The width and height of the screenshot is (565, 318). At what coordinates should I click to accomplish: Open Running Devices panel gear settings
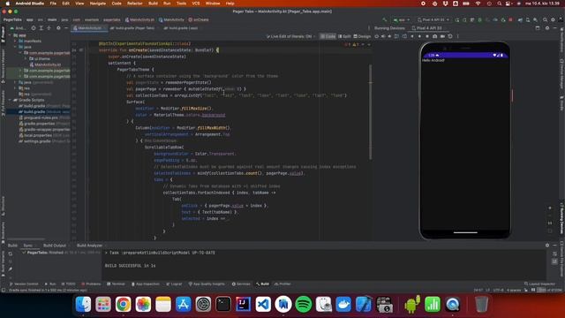coord(547,28)
